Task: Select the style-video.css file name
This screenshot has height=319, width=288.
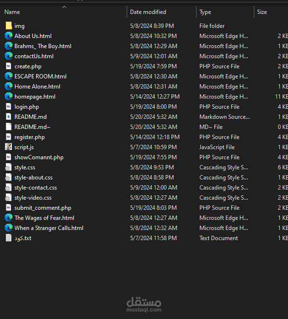Action: point(33,198)
